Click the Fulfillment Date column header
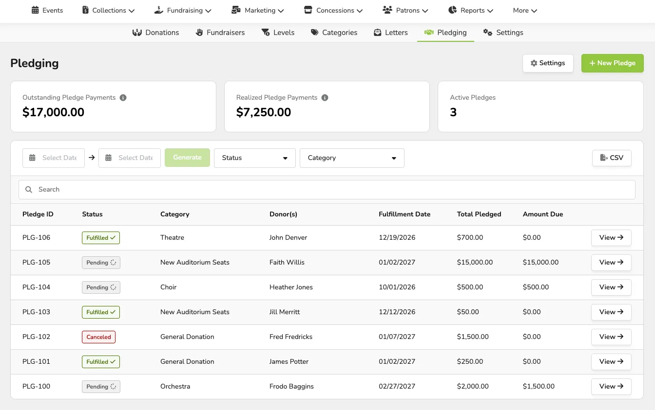 [x=405, y=214]
